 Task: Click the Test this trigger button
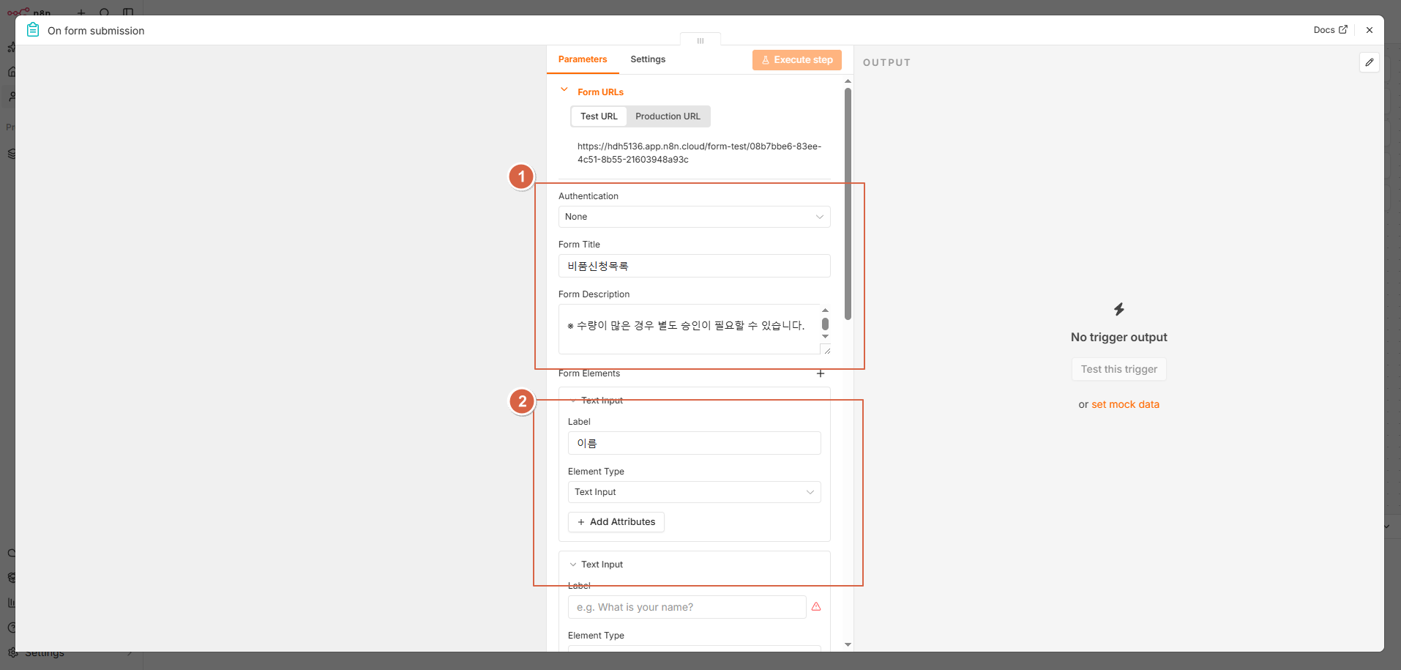pos(1118,369)
